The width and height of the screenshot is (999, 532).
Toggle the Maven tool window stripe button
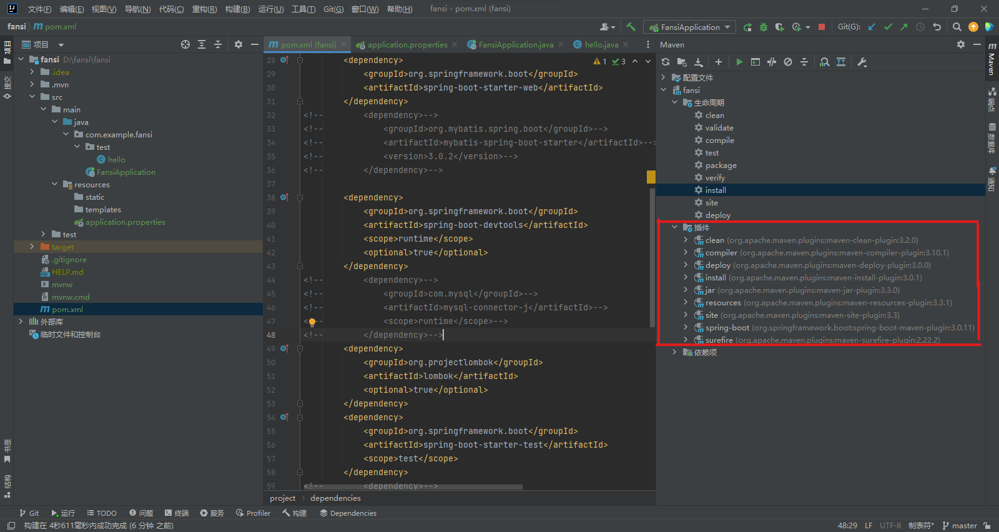coord(992,59)
